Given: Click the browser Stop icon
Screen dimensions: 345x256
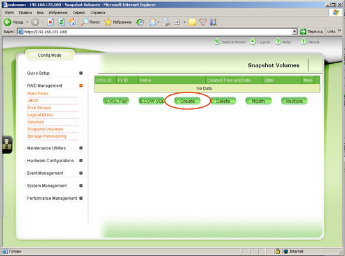Looking at the screenshot, I should 50,22.
